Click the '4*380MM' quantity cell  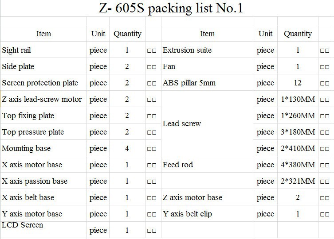[298, 165]
